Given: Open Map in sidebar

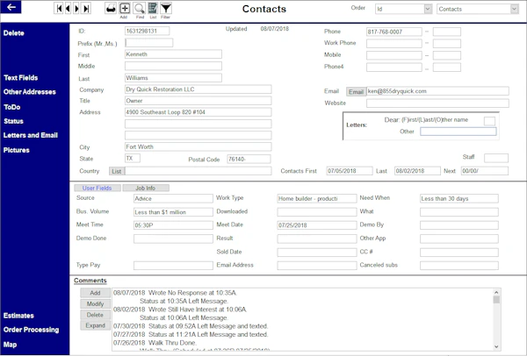Looking at the screenshot, I should click(10, 345).
